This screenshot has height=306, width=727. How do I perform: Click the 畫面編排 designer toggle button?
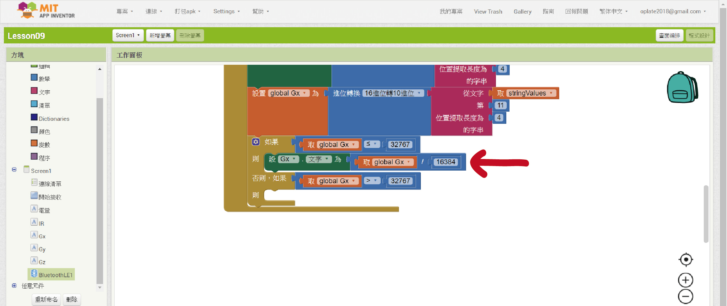pos(669,35)
